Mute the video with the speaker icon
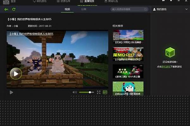The image size is (190, 126). coord(74,92)
